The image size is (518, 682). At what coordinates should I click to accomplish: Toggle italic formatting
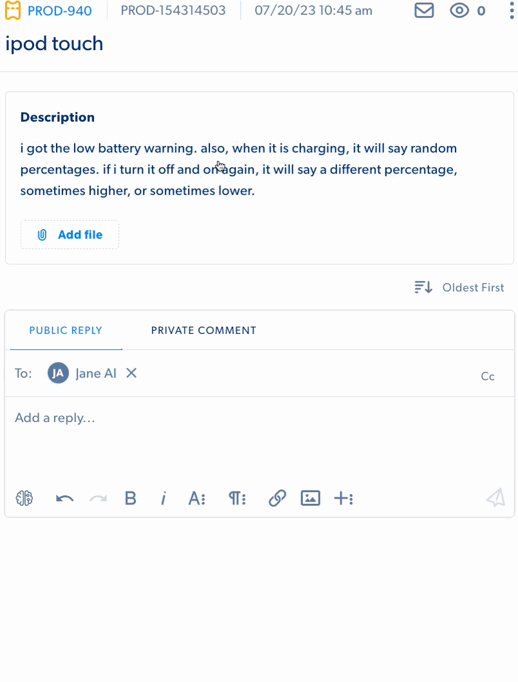163,498
